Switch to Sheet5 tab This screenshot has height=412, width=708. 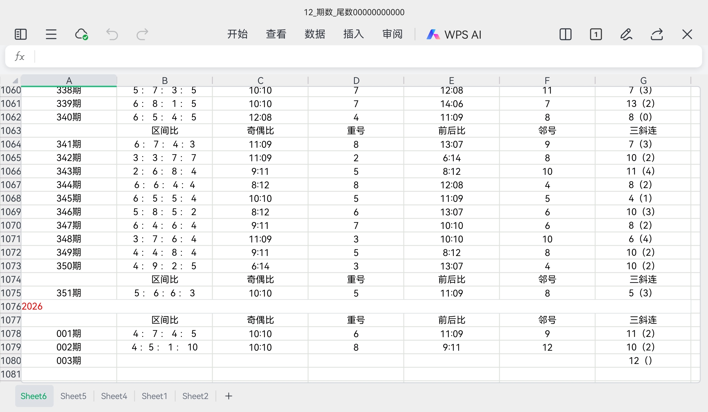(73, 396)
